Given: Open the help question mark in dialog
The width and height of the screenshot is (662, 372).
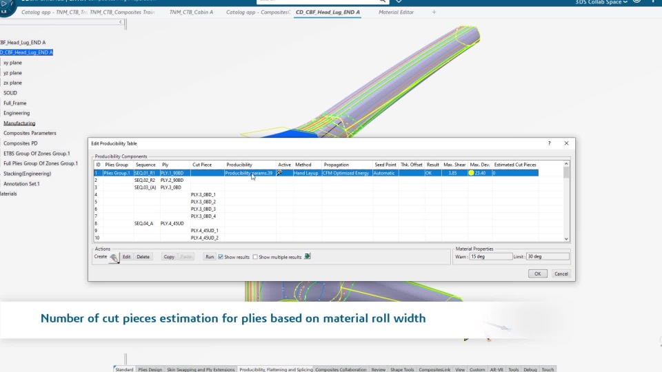Looking at the screenshot, I should click(550, 143).
